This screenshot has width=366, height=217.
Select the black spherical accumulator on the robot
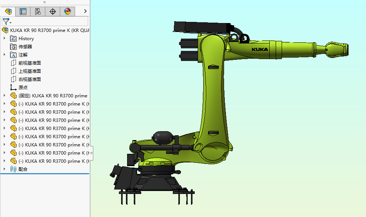tap(163, 137)
